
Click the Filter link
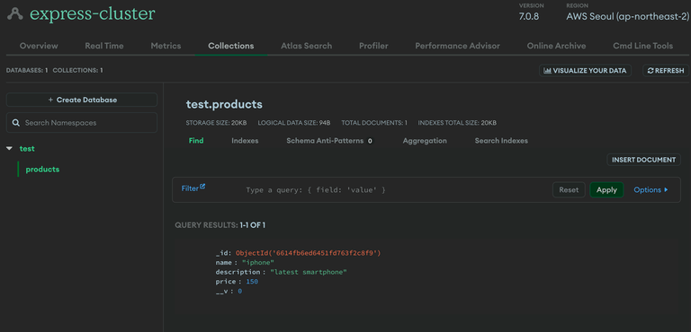tap(190, 188)
